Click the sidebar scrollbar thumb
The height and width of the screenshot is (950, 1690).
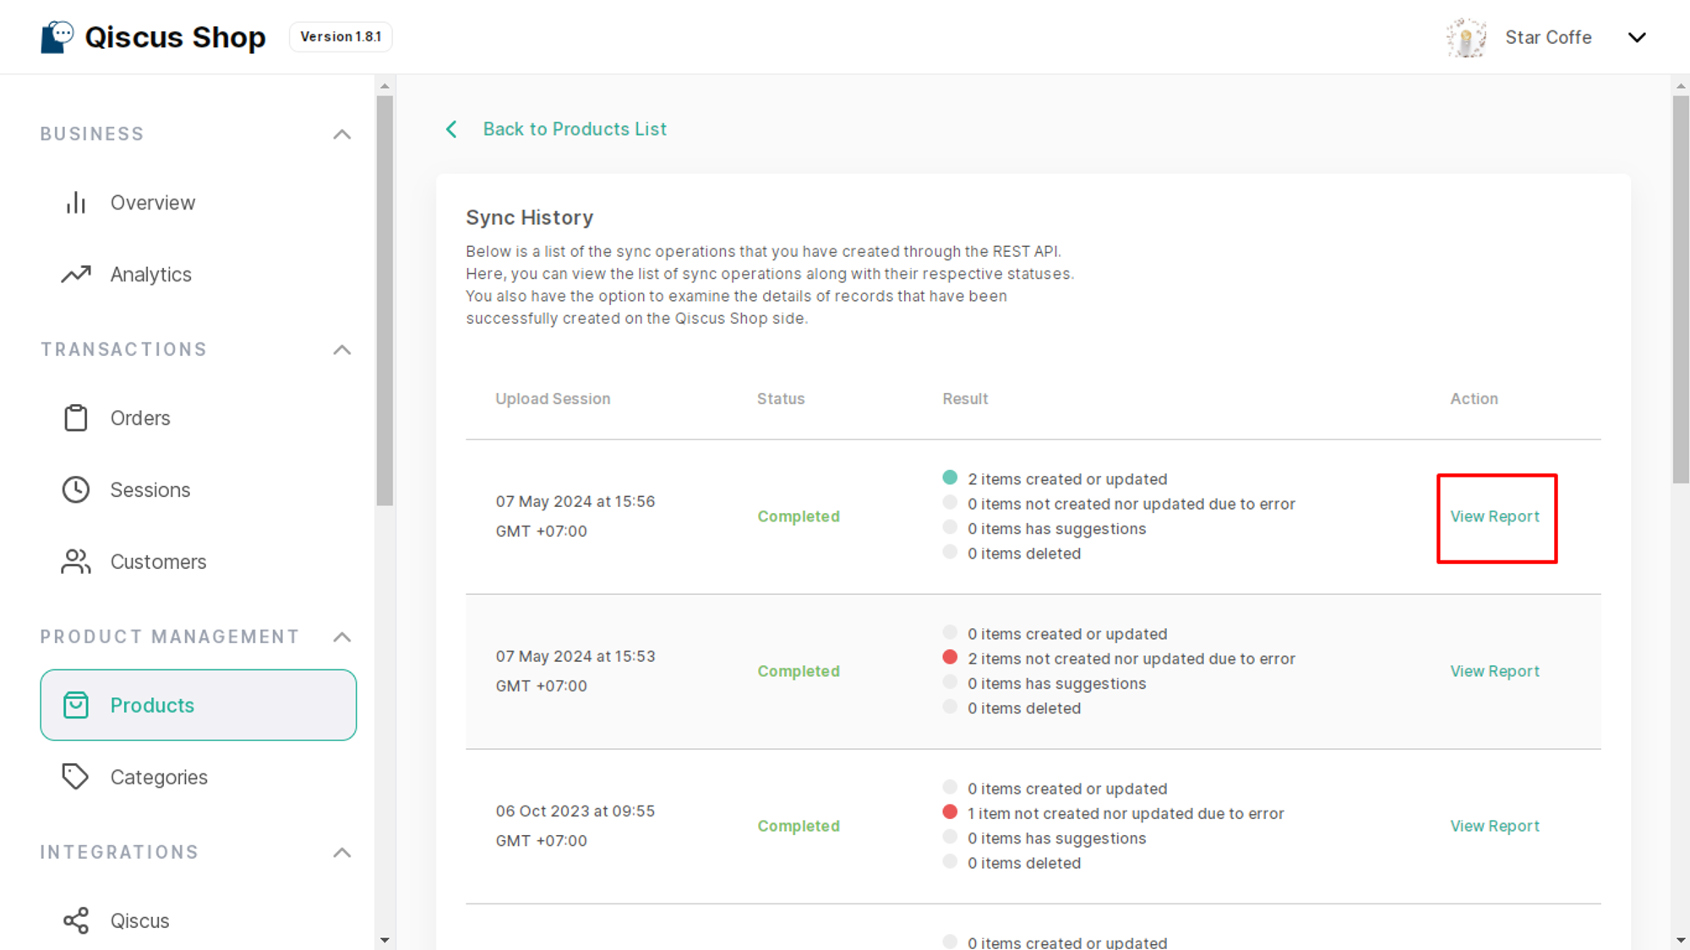[384, 300]
